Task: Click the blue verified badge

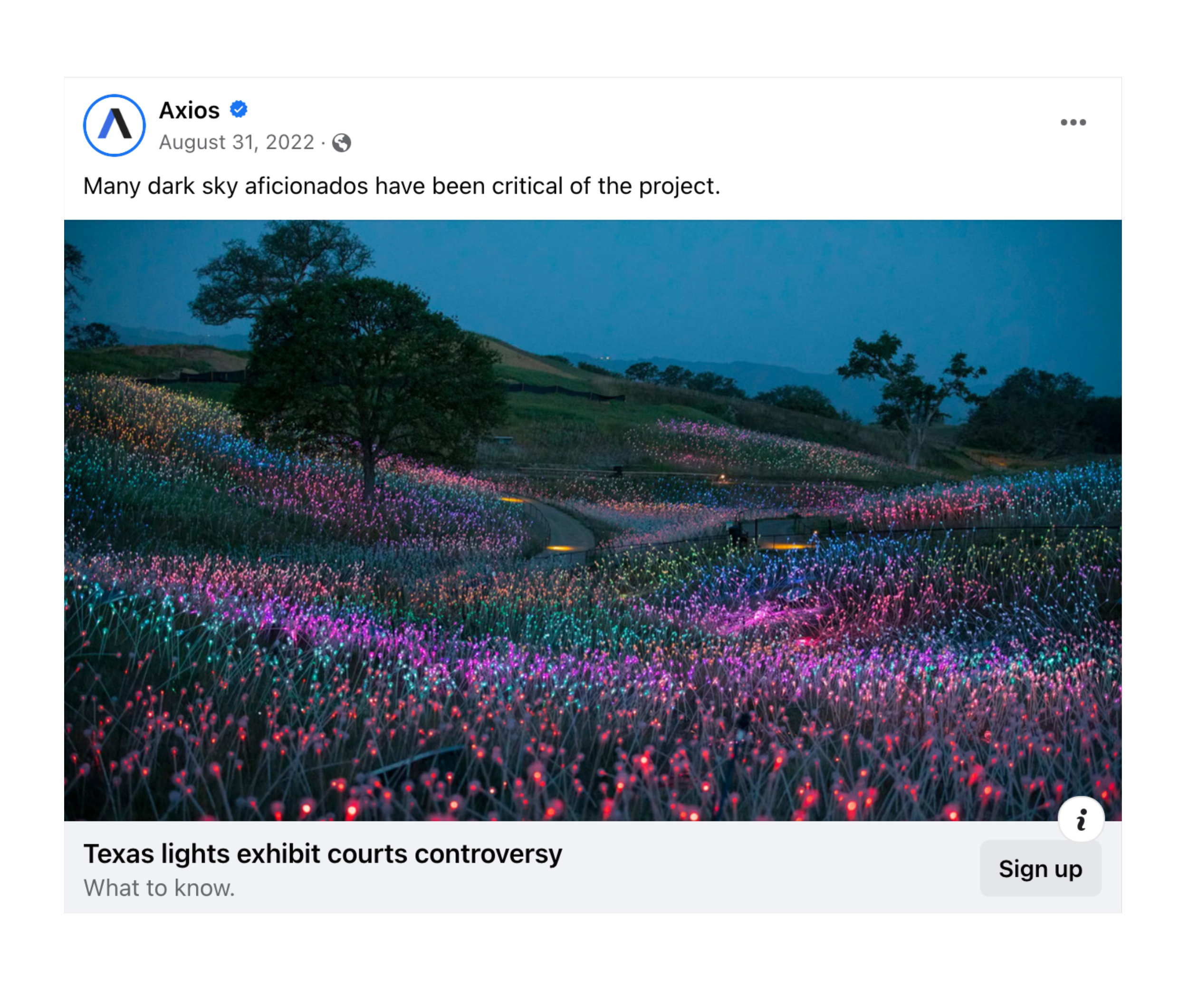Action: tap(239, 109)
